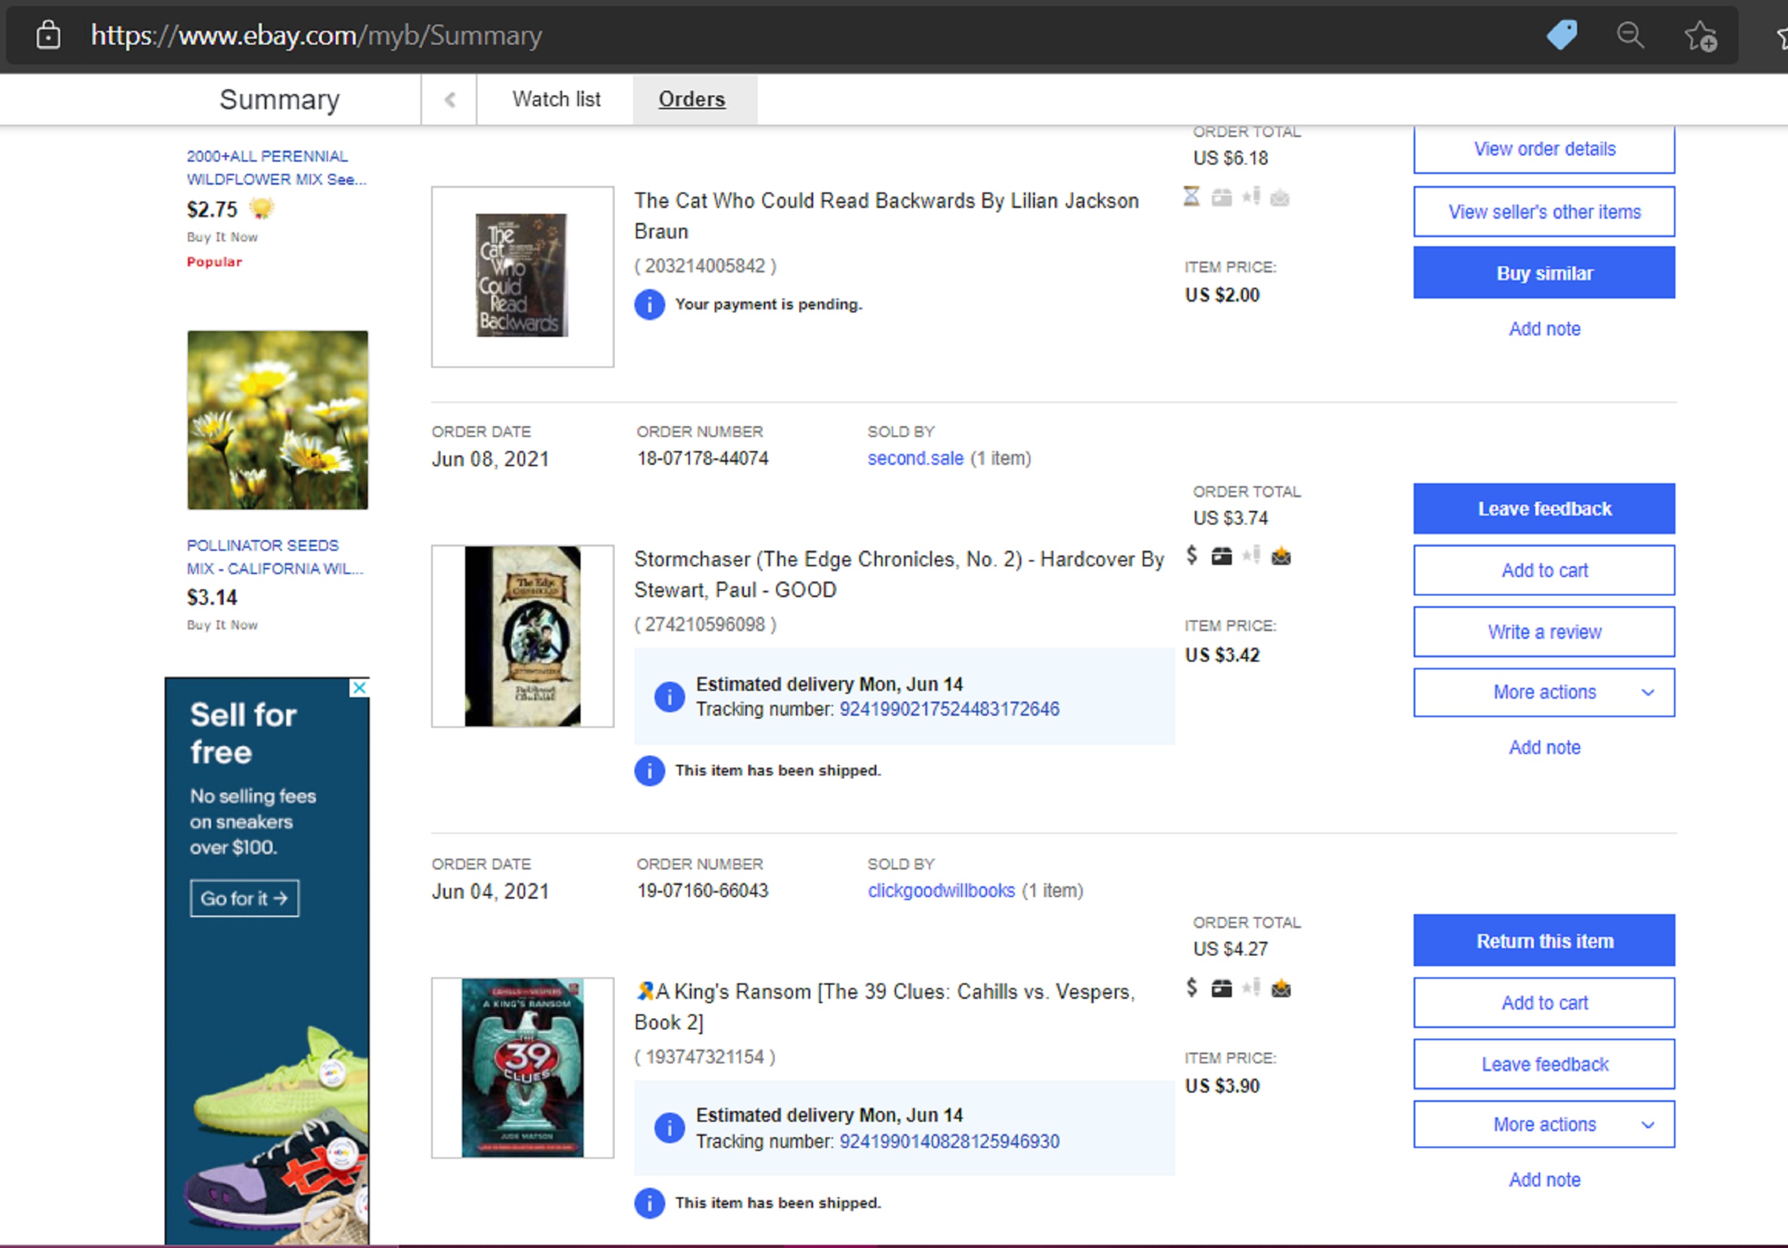Click Return this item button
This screenshot has width=1788, height=1248.
tap(1544, 940)
